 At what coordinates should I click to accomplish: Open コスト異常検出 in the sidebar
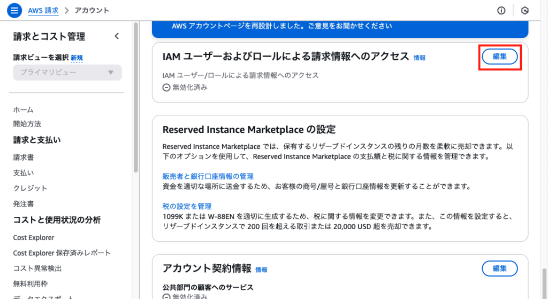pos(37,269)
